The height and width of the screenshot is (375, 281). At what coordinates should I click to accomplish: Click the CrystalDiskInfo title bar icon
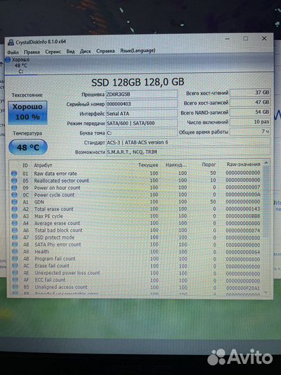click(x=10, y=42)
